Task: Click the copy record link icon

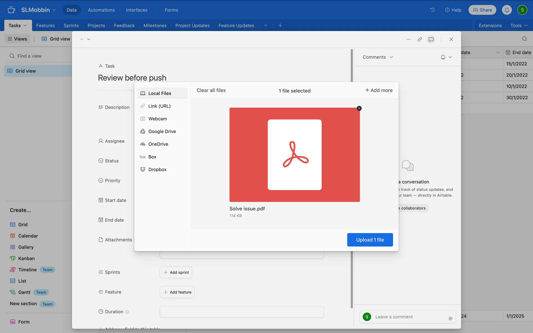Action: (420, 39)
